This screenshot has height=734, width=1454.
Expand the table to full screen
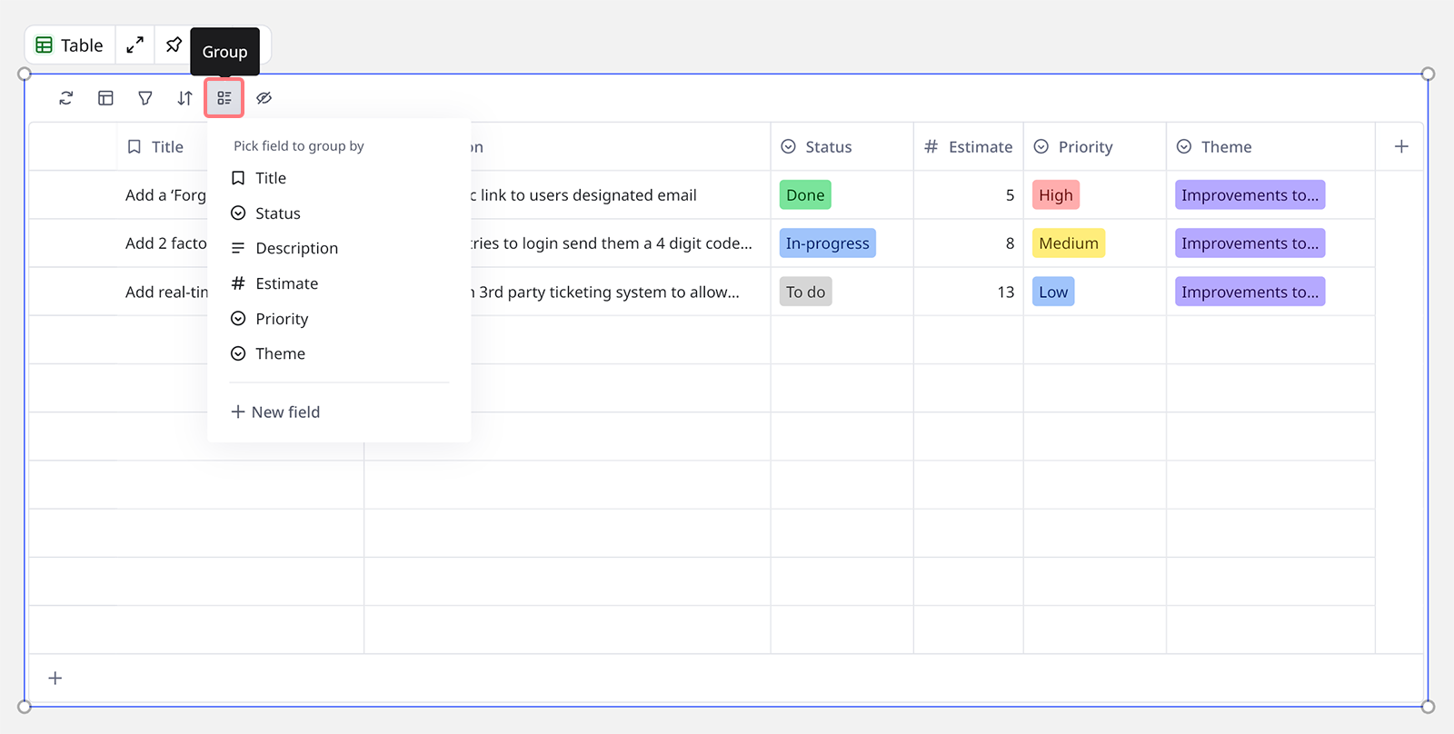click(134, 45)
